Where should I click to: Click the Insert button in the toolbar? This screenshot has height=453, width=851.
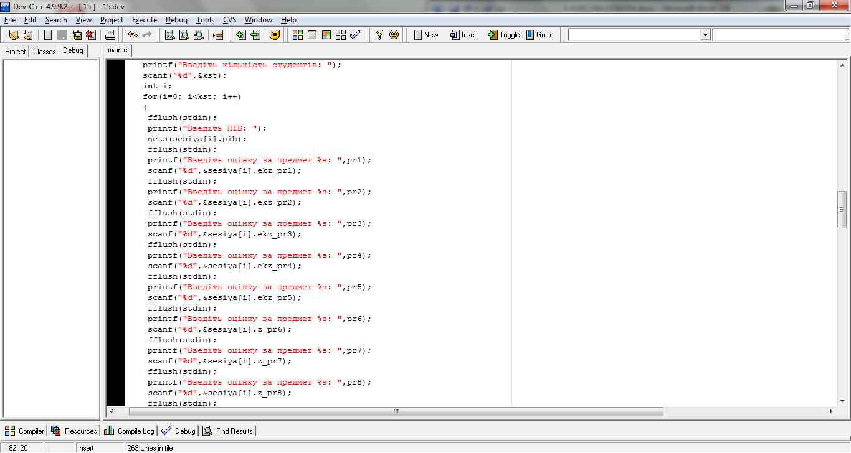[x=465, y=35]
